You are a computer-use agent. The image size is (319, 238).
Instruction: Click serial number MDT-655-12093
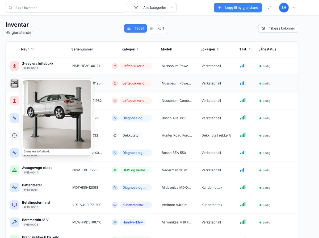pos(85,187)
